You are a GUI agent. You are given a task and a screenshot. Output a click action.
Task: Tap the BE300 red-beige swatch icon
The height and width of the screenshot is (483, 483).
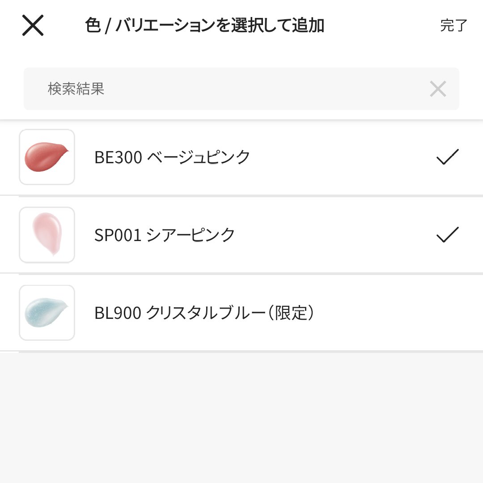47,157
